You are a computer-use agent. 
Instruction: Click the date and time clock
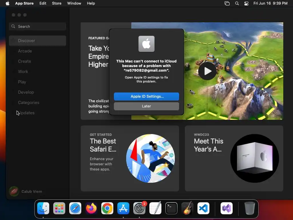coord(270,3)
